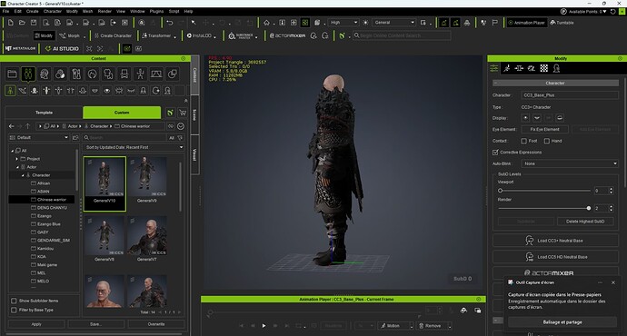The height and width of the screenshot is (336, 627).
Task: Click the Home camera view icon
Action: [267, 23]
